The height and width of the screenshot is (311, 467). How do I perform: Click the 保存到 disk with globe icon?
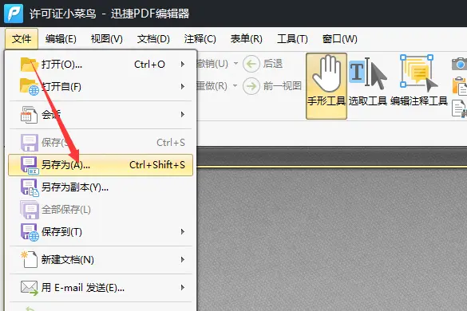pyautogui.click(x=30, y=232)
